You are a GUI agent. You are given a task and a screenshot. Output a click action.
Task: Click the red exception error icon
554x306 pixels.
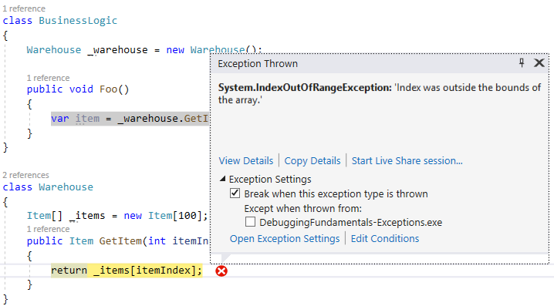point(221,271)
